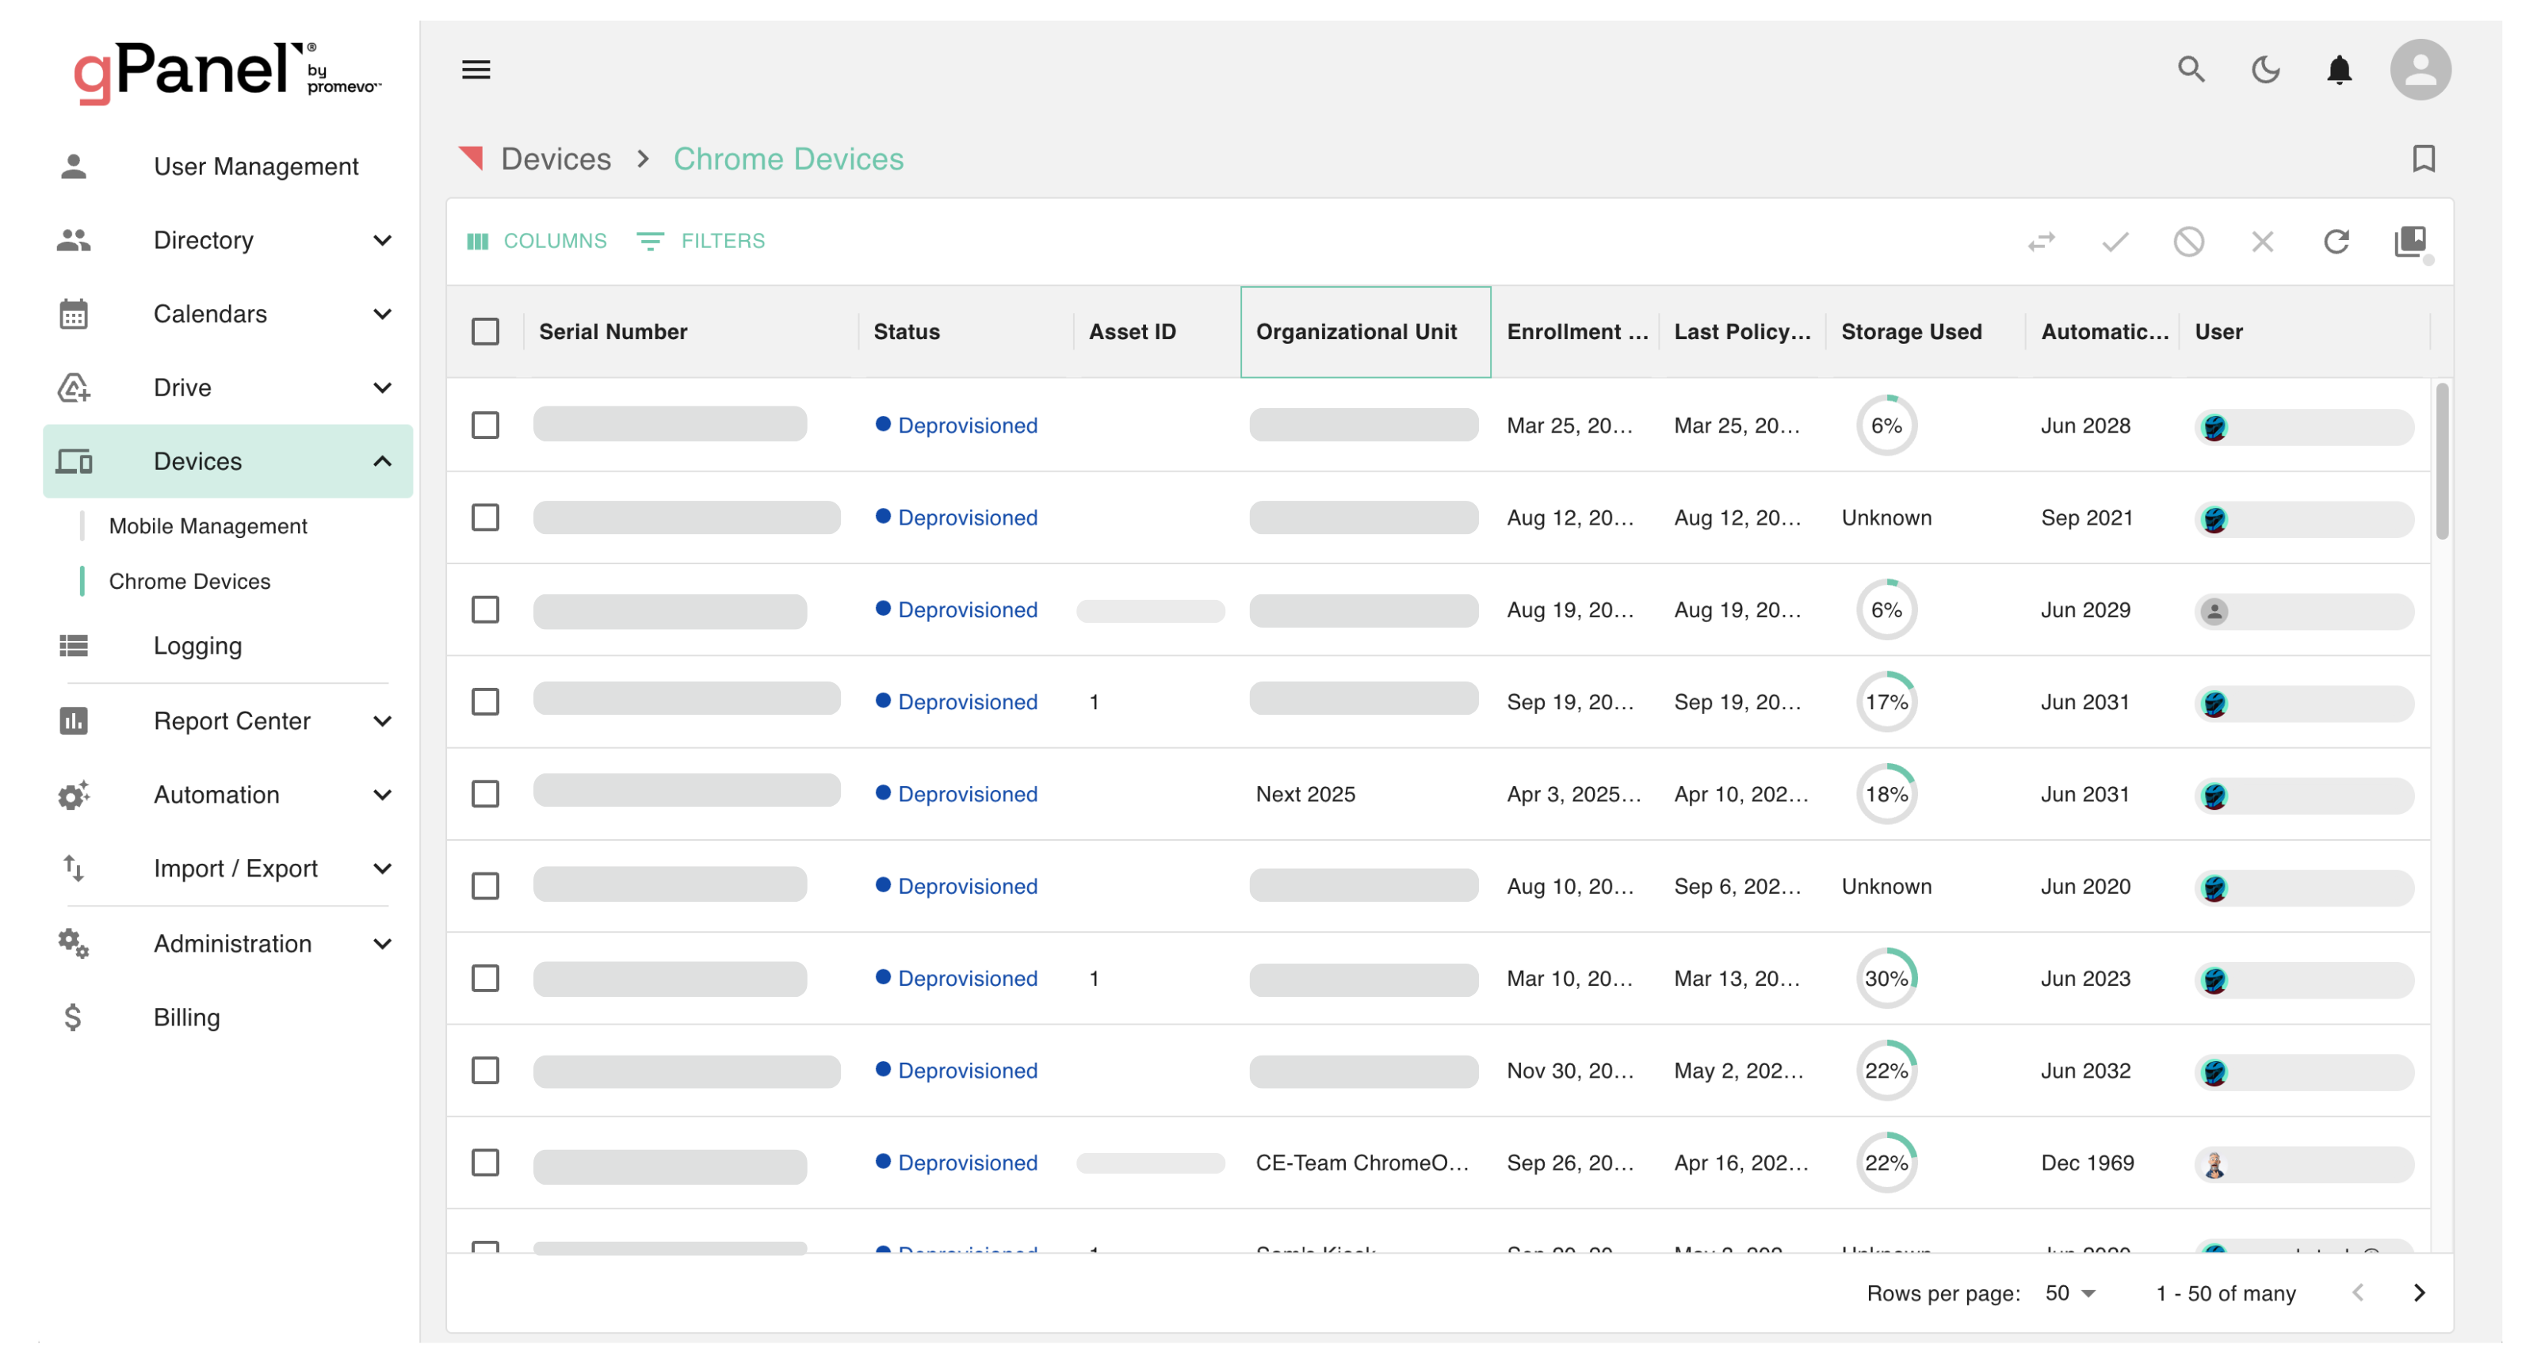Check the row enrolled Sep 19
Image resolution: width=2541 pixels, height=1363 pixels.
pyautogui.click(x=485, y=702)
